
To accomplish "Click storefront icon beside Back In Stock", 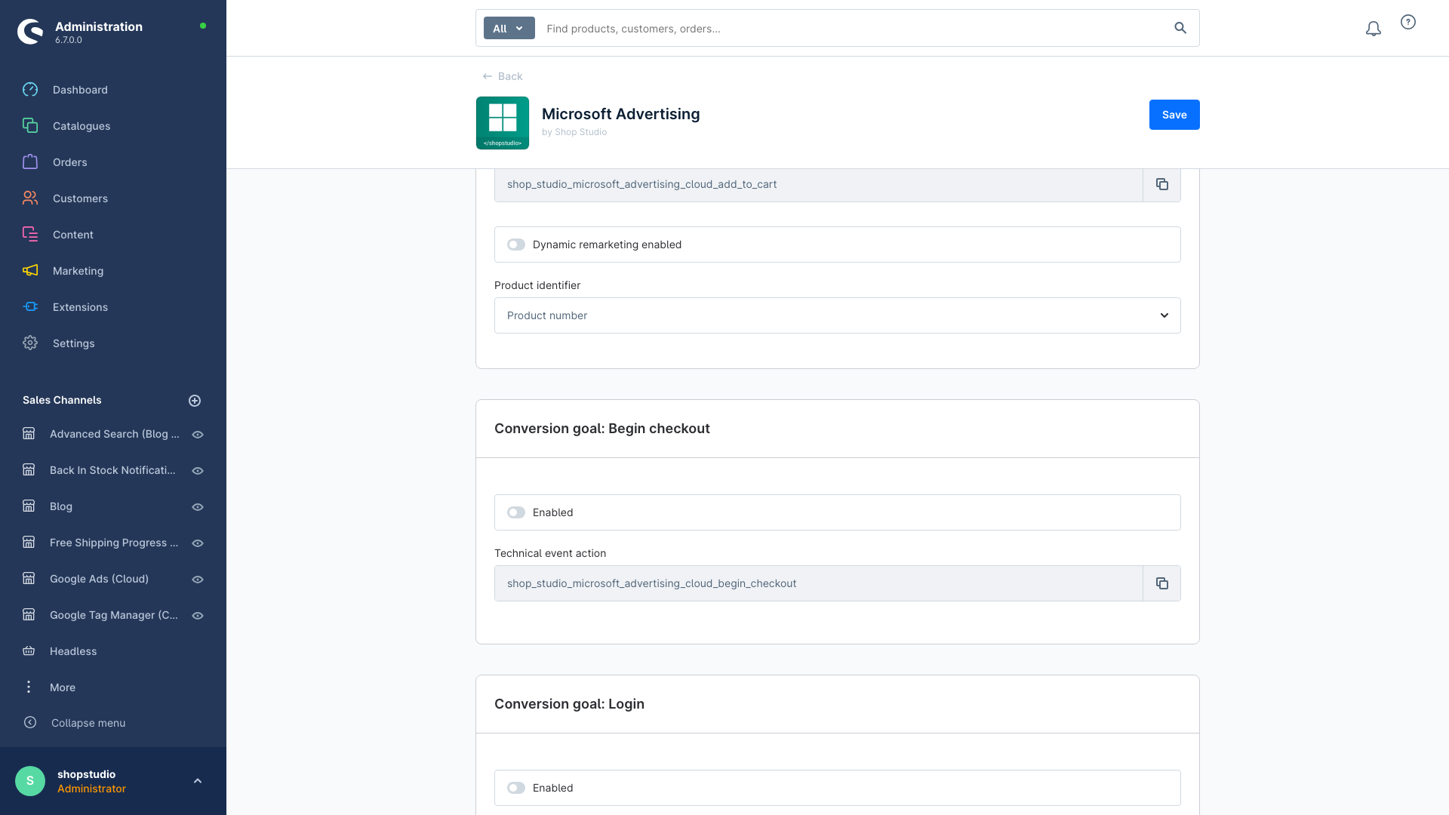I will coord(29,470).
